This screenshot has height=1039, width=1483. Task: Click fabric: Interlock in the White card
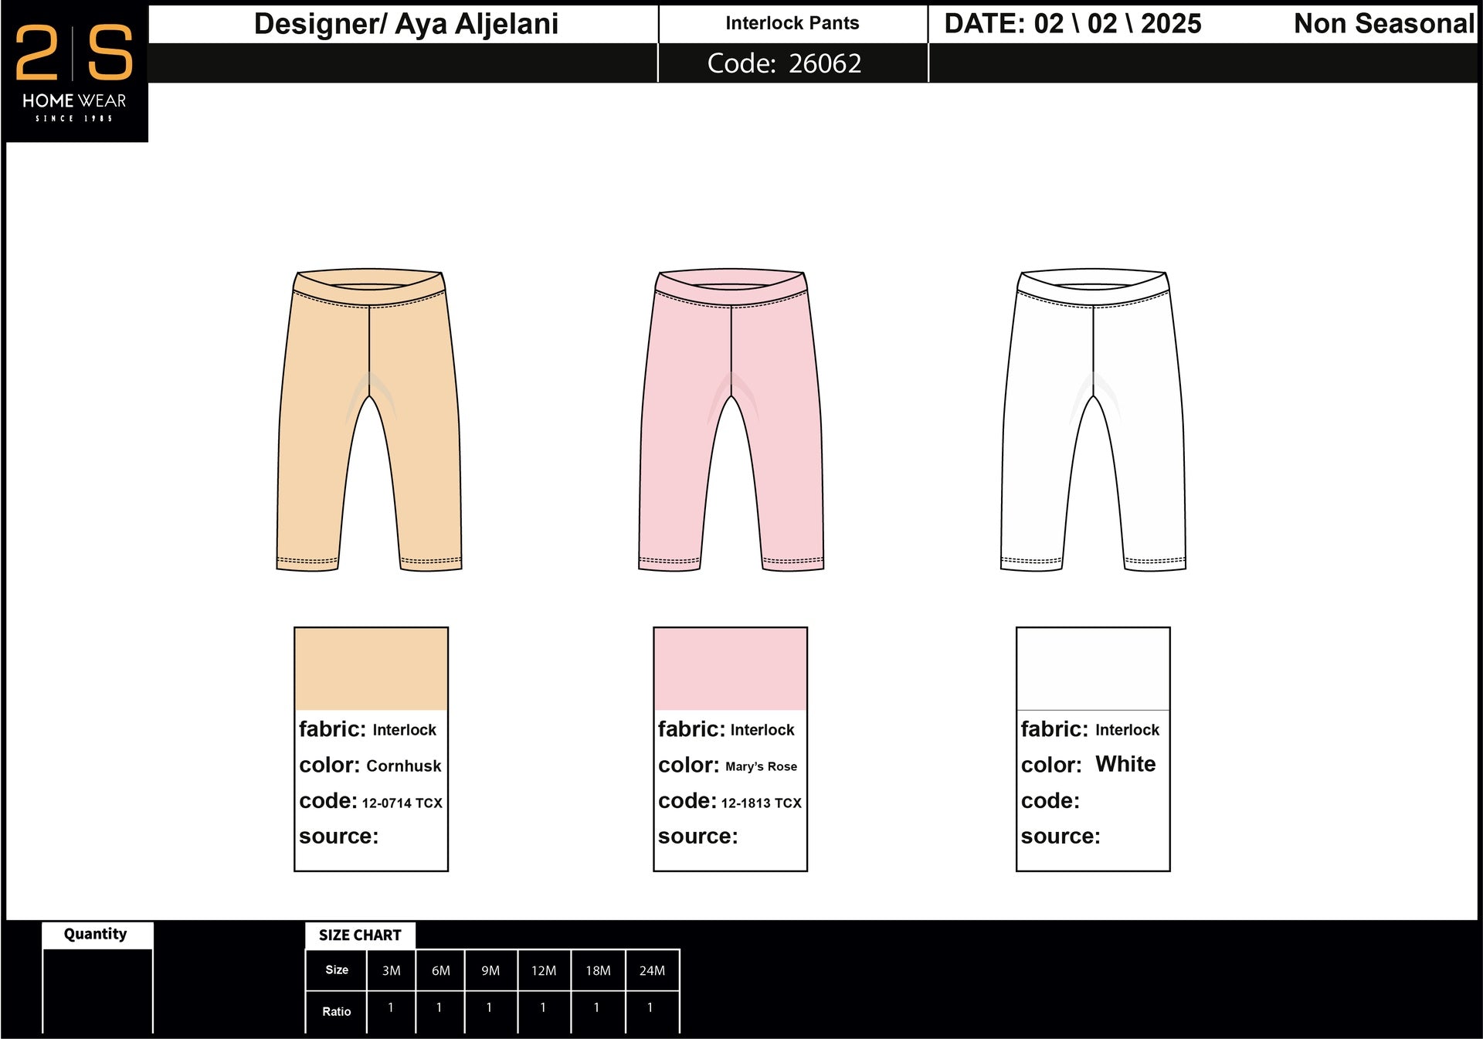(x=1090, y=729)
